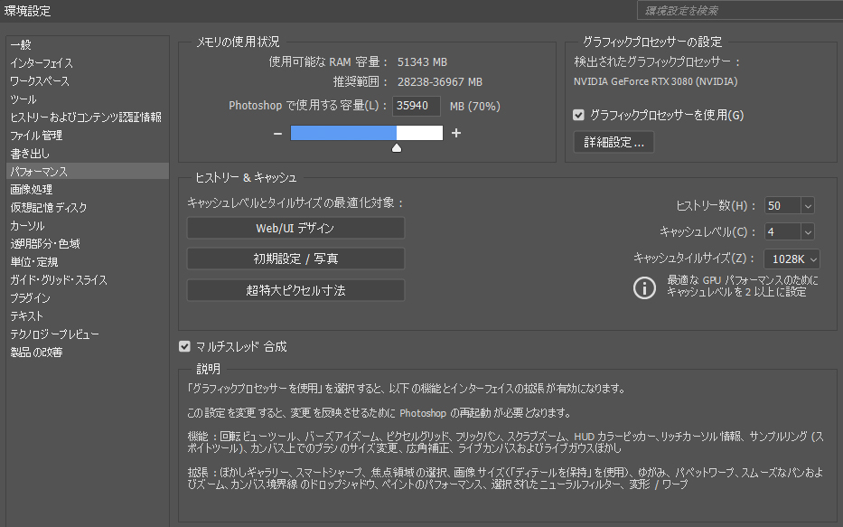Select the Web/UIデザイン optimization preset
The width and height of the screenshot is (843, 527).
coord(295,228)
